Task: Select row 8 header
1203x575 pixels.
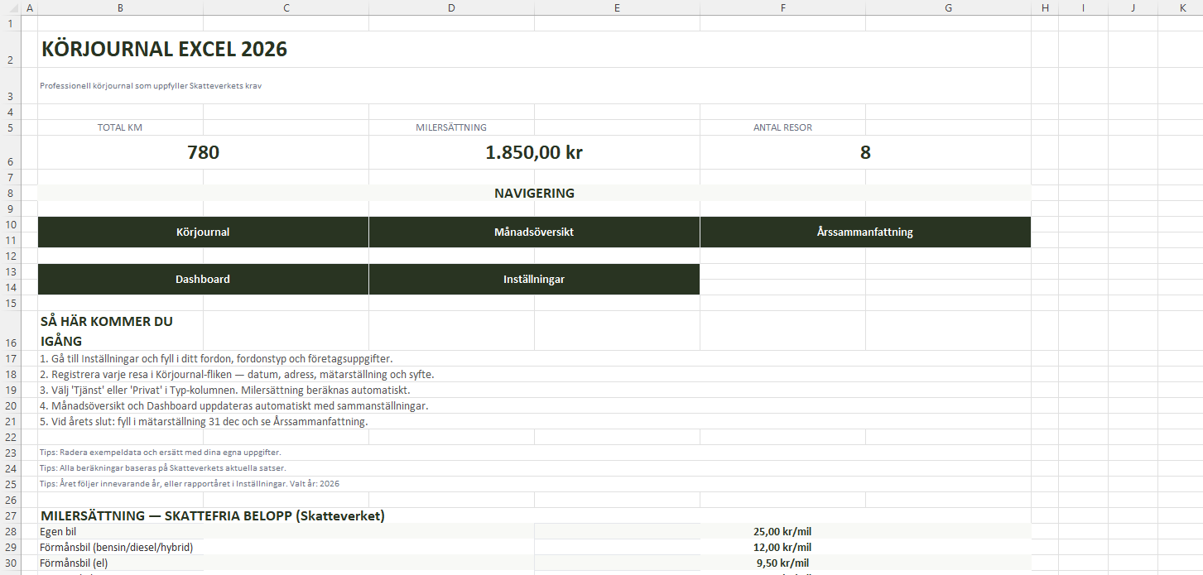Action: (x=9, y=193)
